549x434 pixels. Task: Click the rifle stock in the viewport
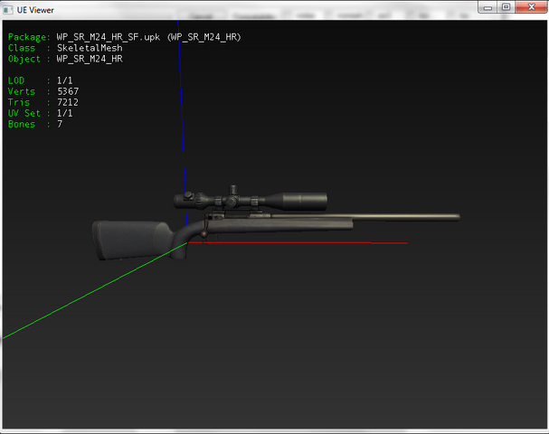(x=131, y=240)
